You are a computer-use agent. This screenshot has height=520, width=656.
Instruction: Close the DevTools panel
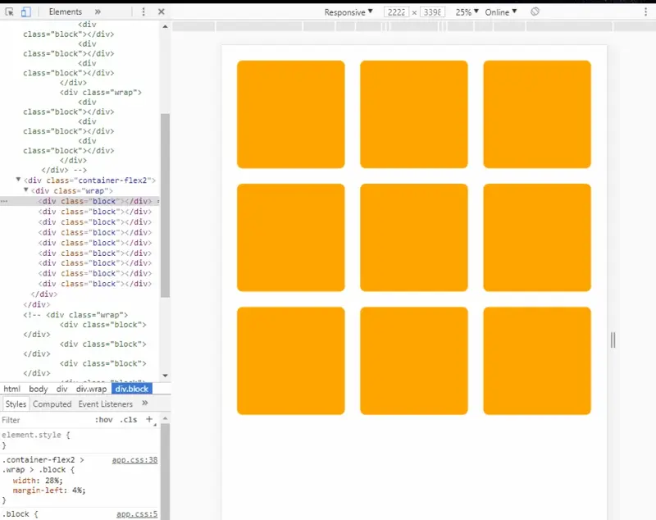pyautogui.click(x=161, y=11)
